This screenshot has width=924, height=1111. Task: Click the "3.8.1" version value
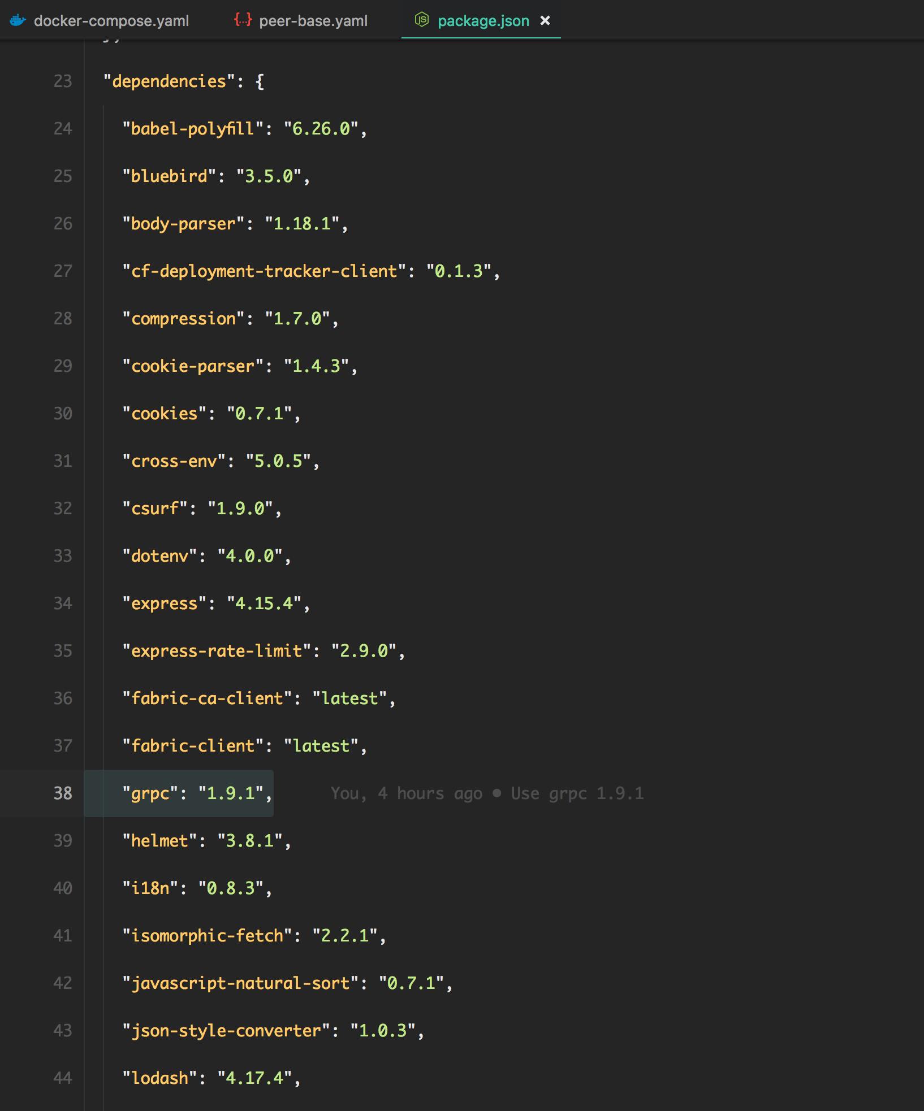pyautogui.click(x=251, y=841)
